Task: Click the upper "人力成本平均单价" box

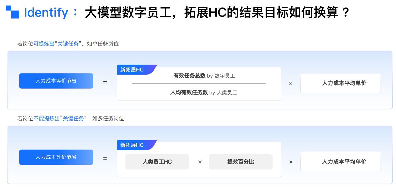Action: click(x=340, y=83)
